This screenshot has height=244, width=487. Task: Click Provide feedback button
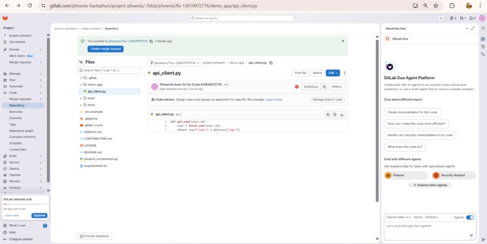click(x=94, y=236)
